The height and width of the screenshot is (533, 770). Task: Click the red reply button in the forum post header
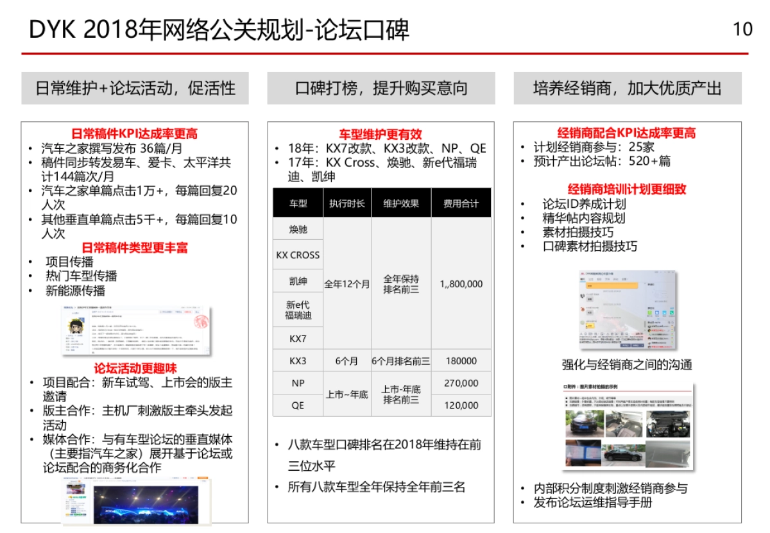pyautogui.click(x=187, y=312)
